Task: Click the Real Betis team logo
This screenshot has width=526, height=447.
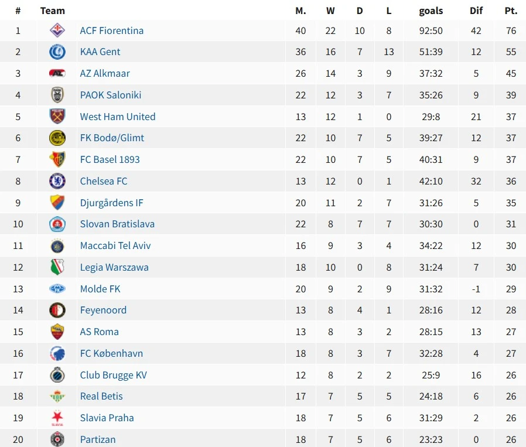Action: point(57,396)
